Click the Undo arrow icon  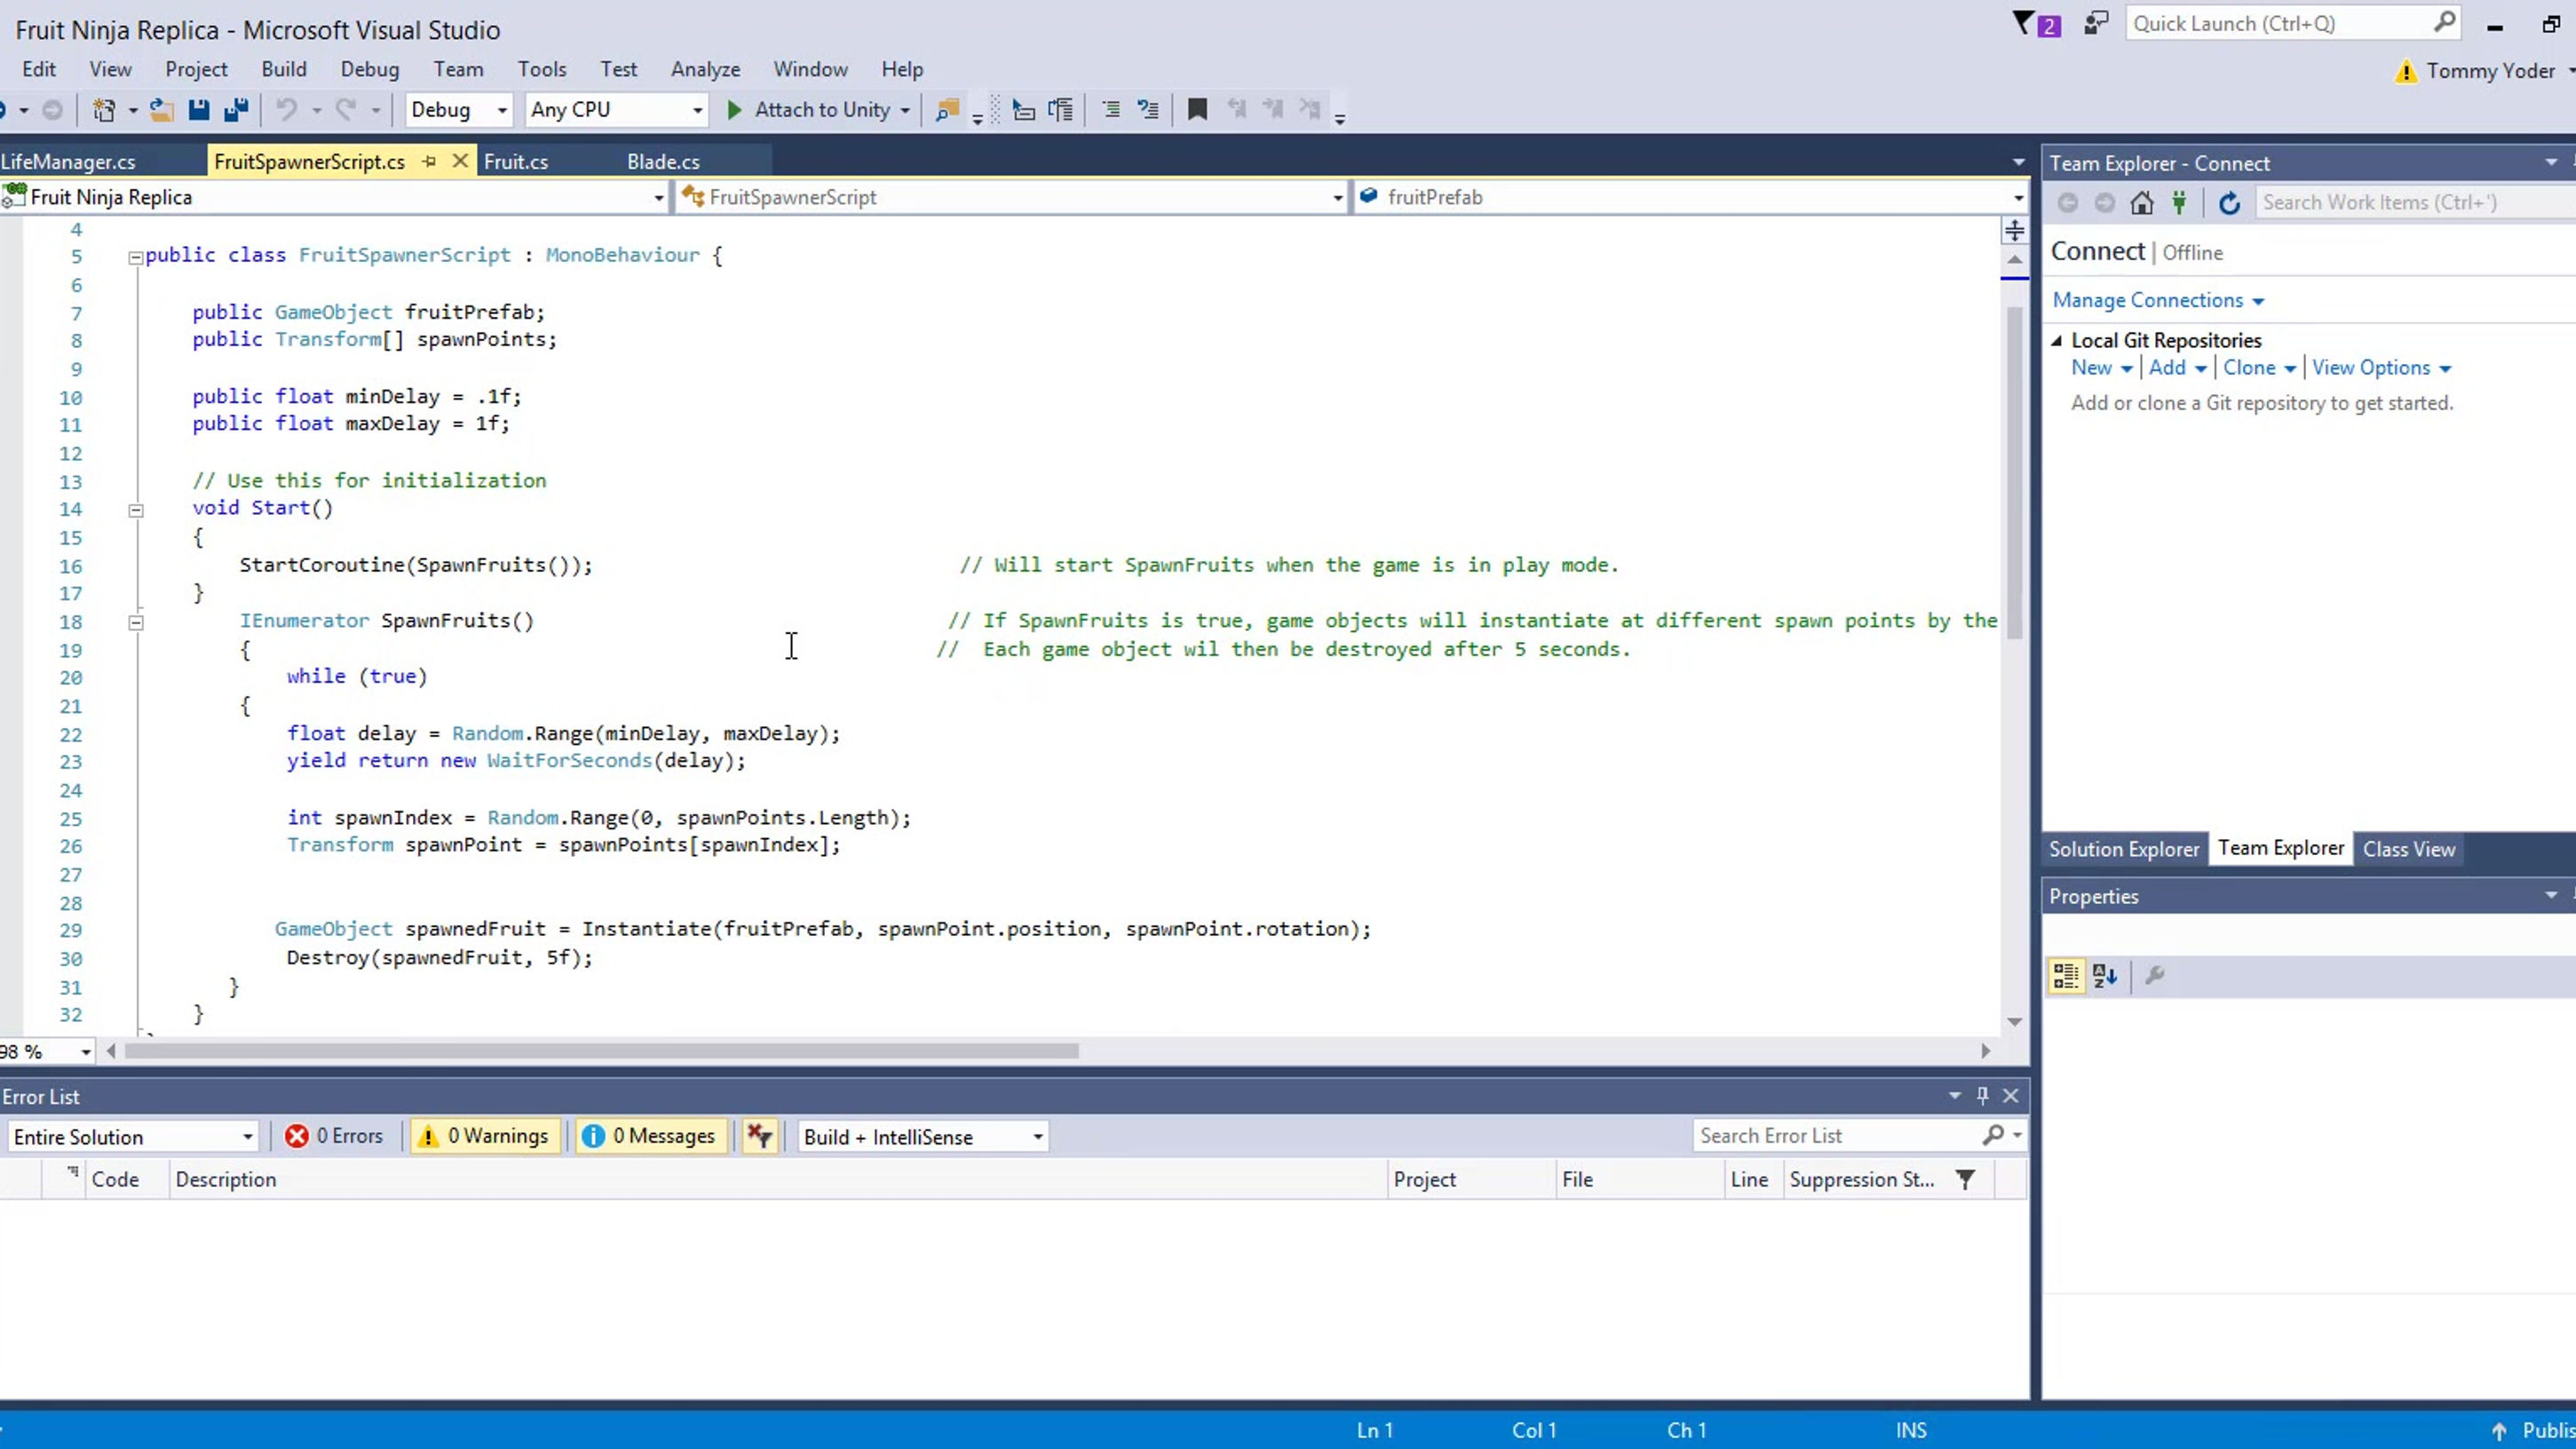pyautogui.click(x=287, y=110)
